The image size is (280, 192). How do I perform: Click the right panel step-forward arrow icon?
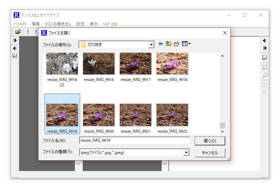point(265,48)
